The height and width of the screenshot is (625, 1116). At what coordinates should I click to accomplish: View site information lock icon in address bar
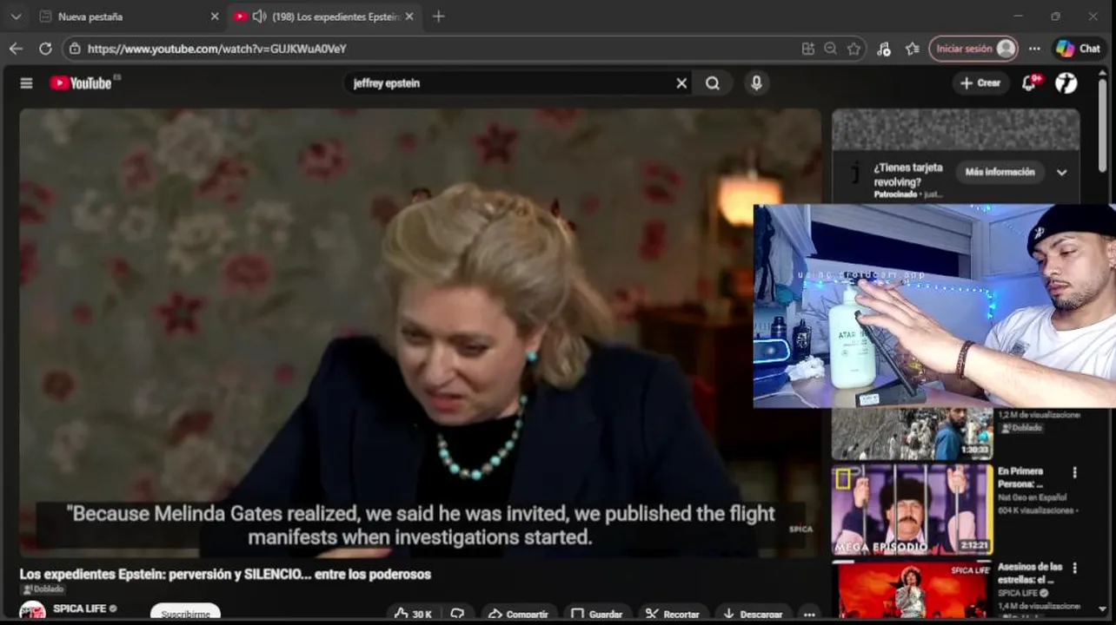76,49
